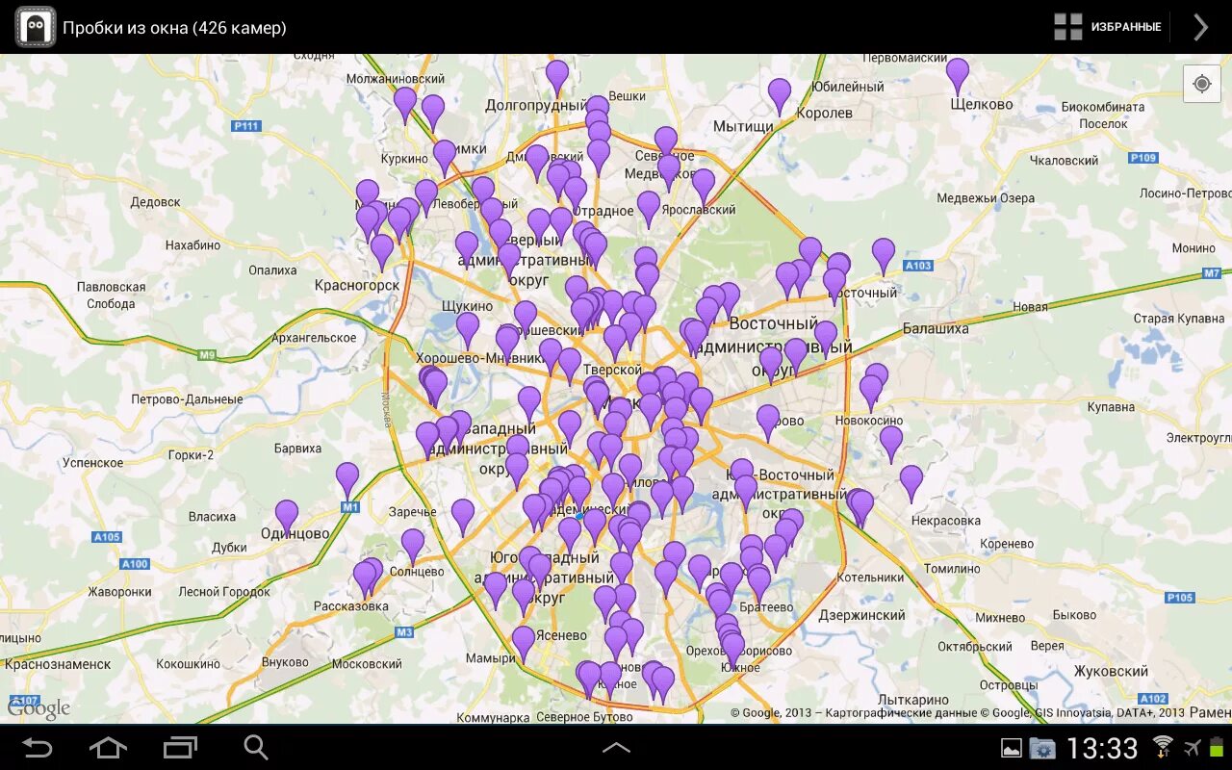Tap the Android home button
This screenshot has height=770, width=1232.
(x=108, y=748)
